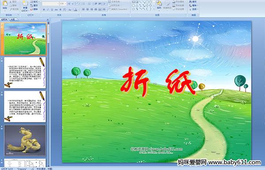Toggle Underline formatting button
Screen dimensions: 265x170
[52, 10]
